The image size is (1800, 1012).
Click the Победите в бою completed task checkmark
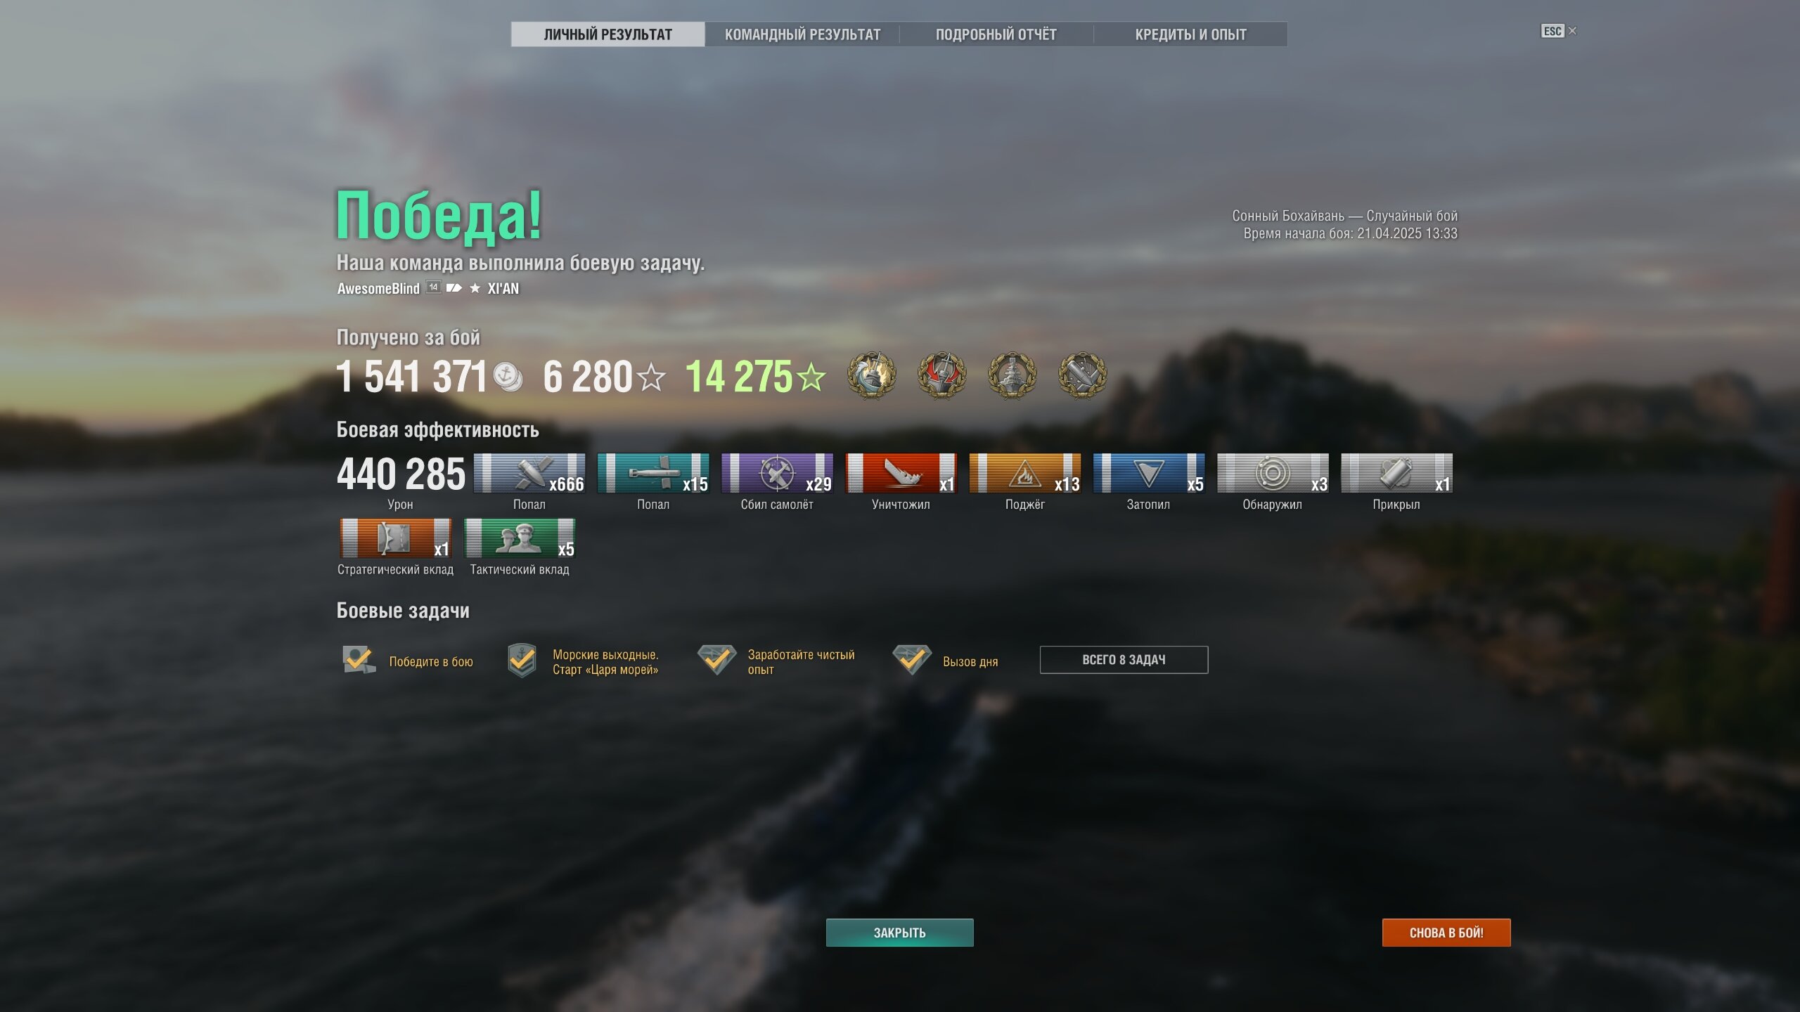(x=359, y=660)
